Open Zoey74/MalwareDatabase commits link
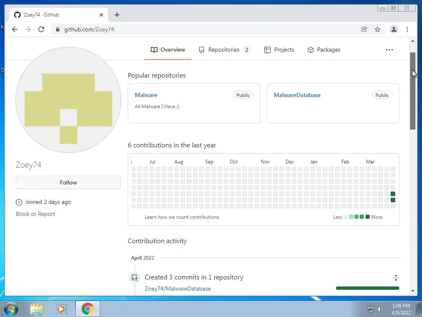422x317 pixels. tap(178, 289)
